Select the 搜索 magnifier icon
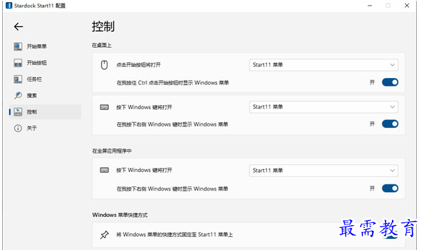This screenshot has height=250, width=423. (x=18, y=95)
